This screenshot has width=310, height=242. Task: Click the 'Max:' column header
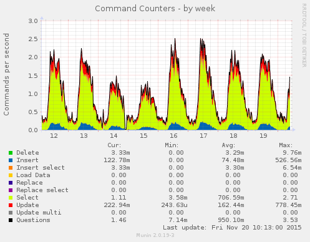pos(286,145)
